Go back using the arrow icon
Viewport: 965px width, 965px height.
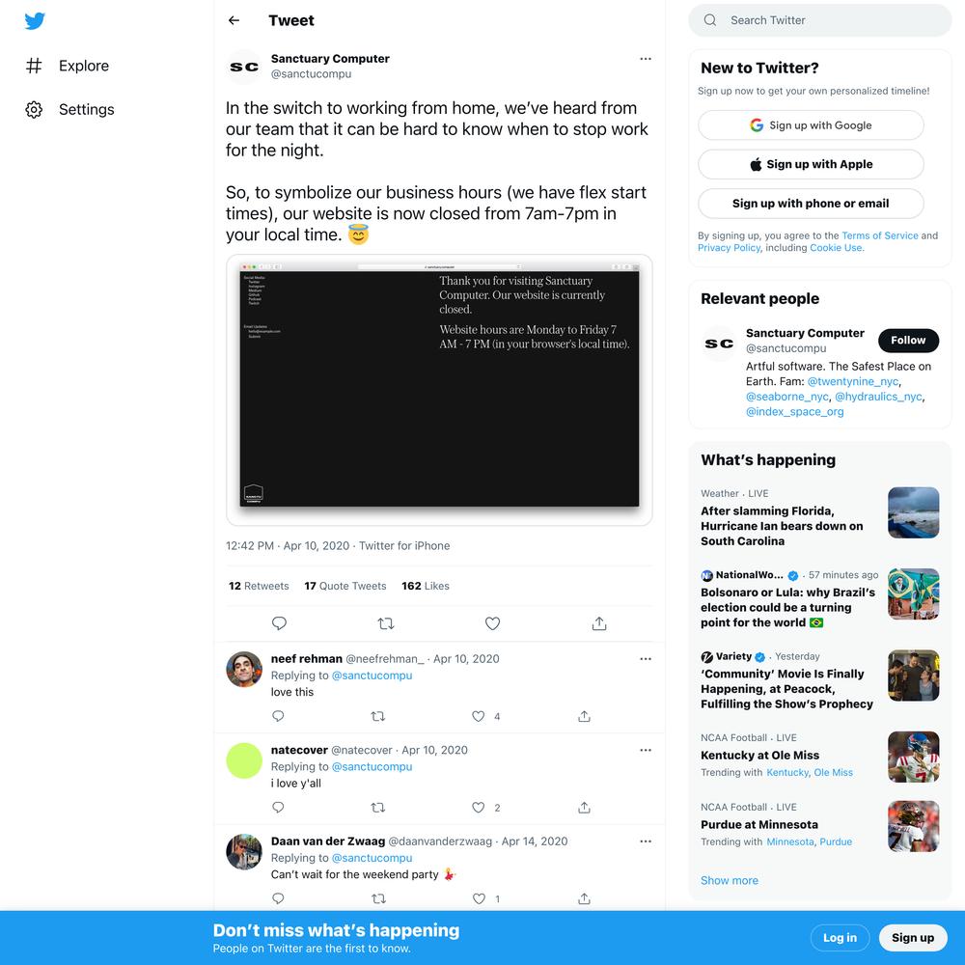(234, 20)
